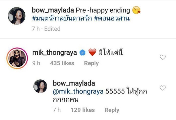This screenshot has width=176, height=120.
Task: View the 435 likes list
Action: tap(62, 63)
